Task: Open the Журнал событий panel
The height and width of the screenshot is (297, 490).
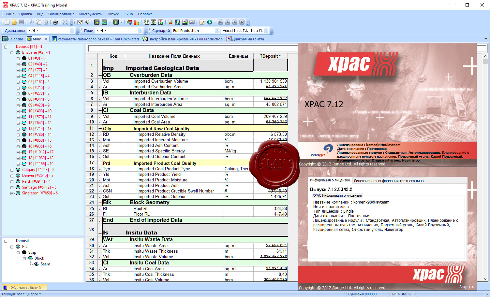Action: tap(24, 288)
